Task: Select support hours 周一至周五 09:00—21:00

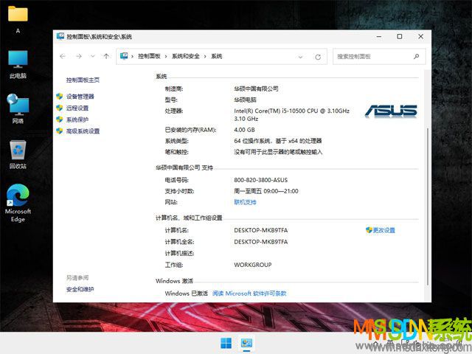Action: (266, 191)
